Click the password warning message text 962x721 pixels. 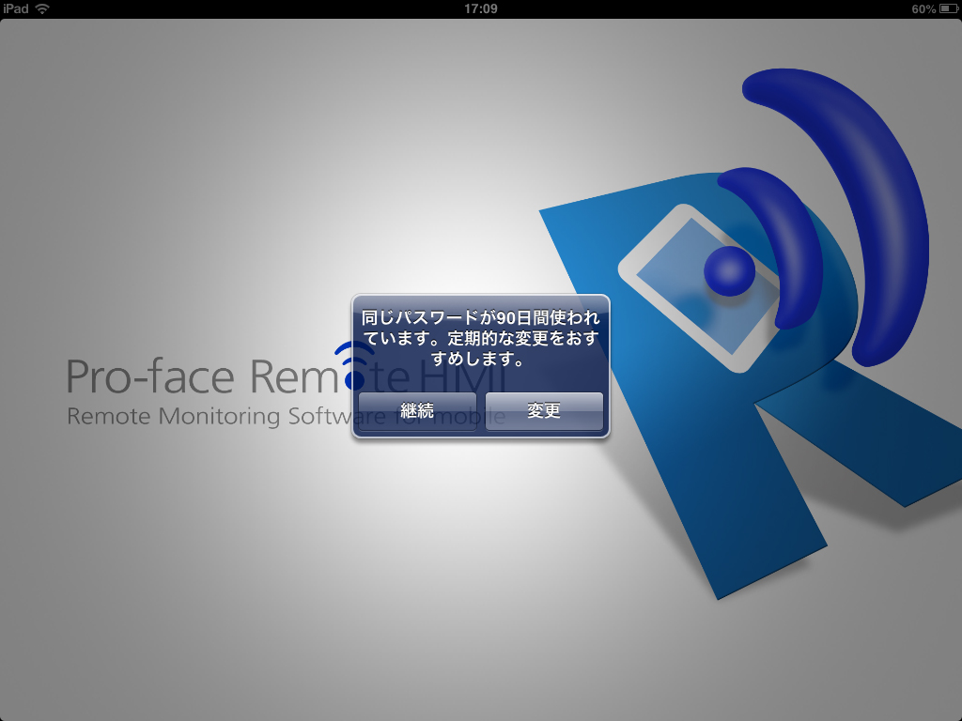[480, 338]
